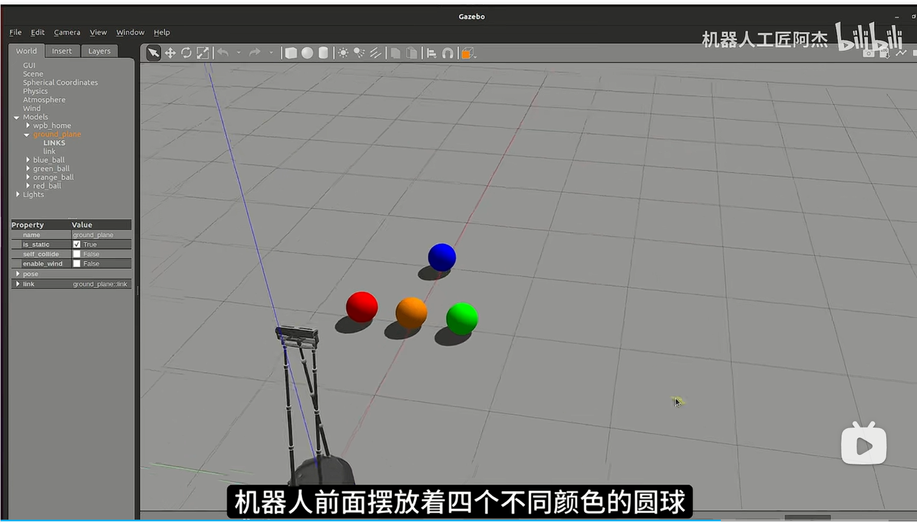Open the File menu
Image resolution: width=917 pixels, height=523 pixels.
16,32
